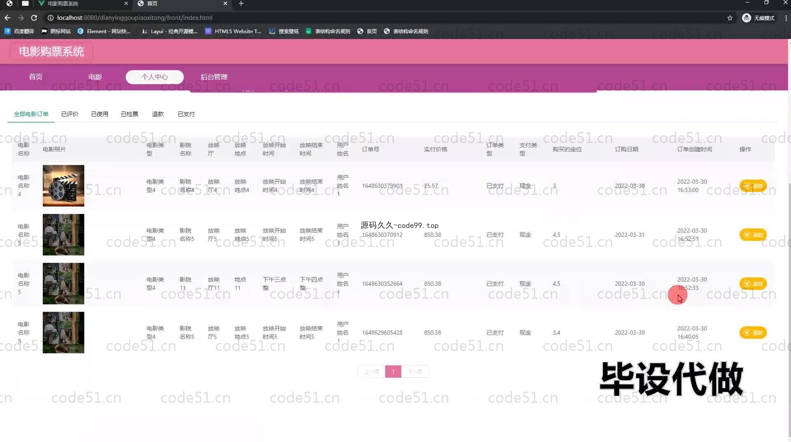The image size is (791, 442).
Task: Click the 电影照片 column header
Action: coord(54,149)
